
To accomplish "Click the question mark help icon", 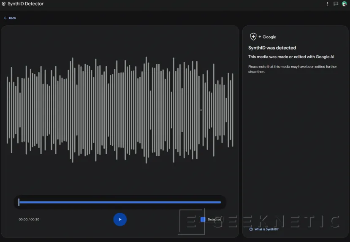I will (x=251, y=229).
